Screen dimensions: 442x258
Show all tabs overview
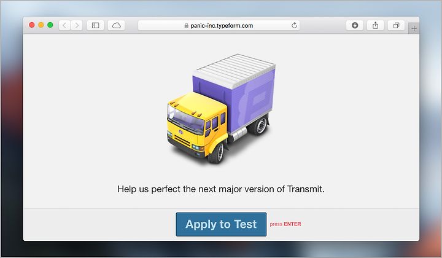(396, 25)
